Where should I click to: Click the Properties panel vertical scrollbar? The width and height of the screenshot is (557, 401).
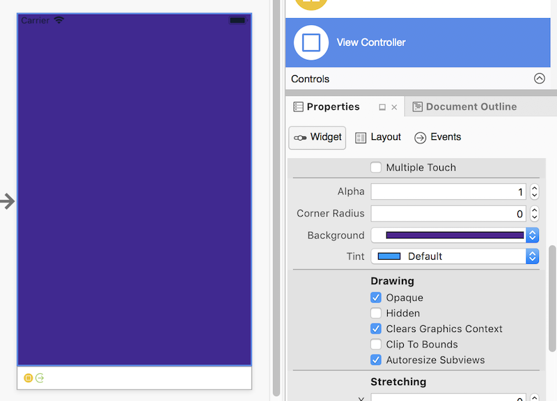click(552, 299)
